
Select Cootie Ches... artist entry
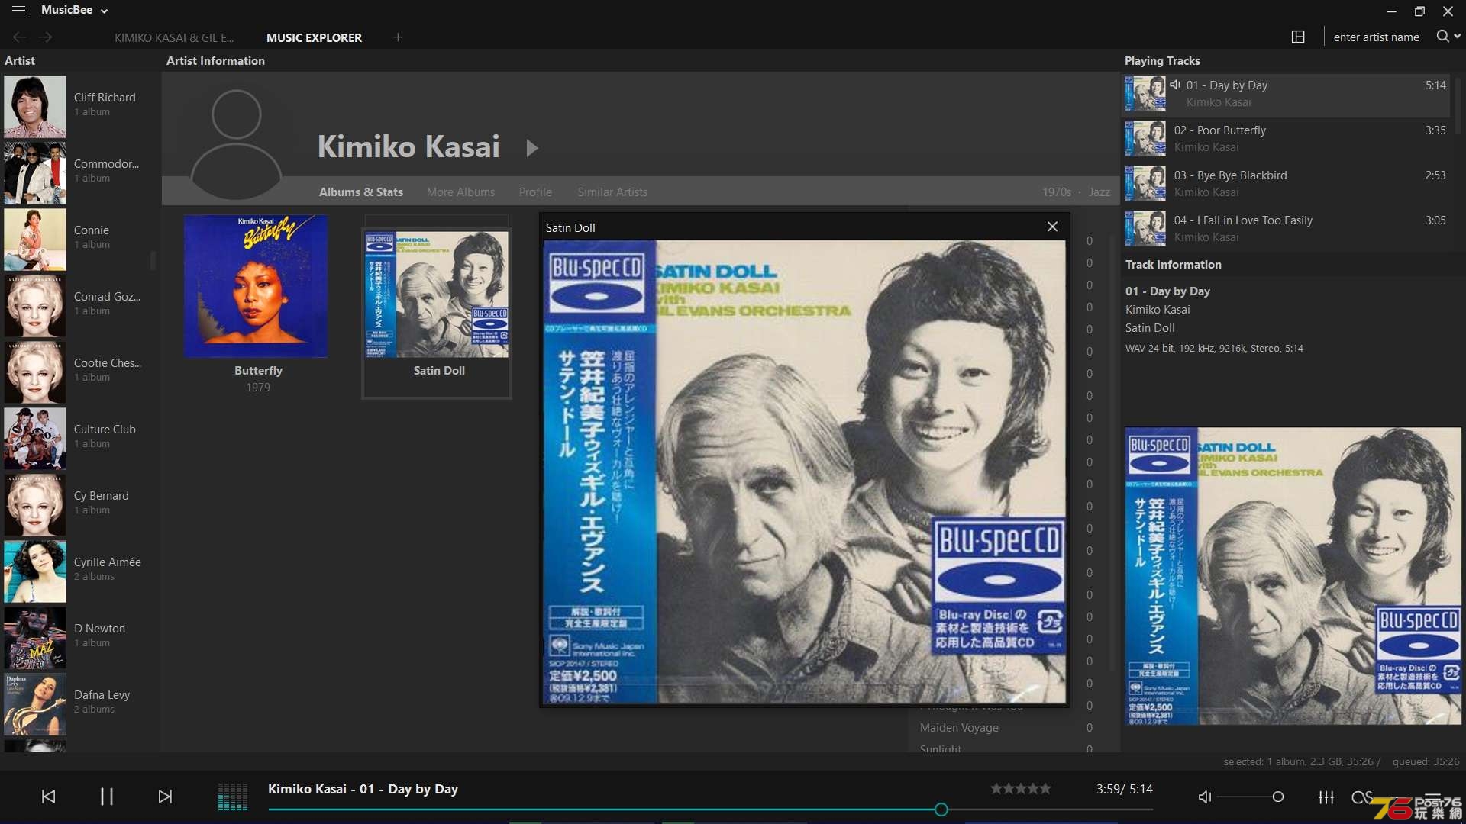[79, 372]
